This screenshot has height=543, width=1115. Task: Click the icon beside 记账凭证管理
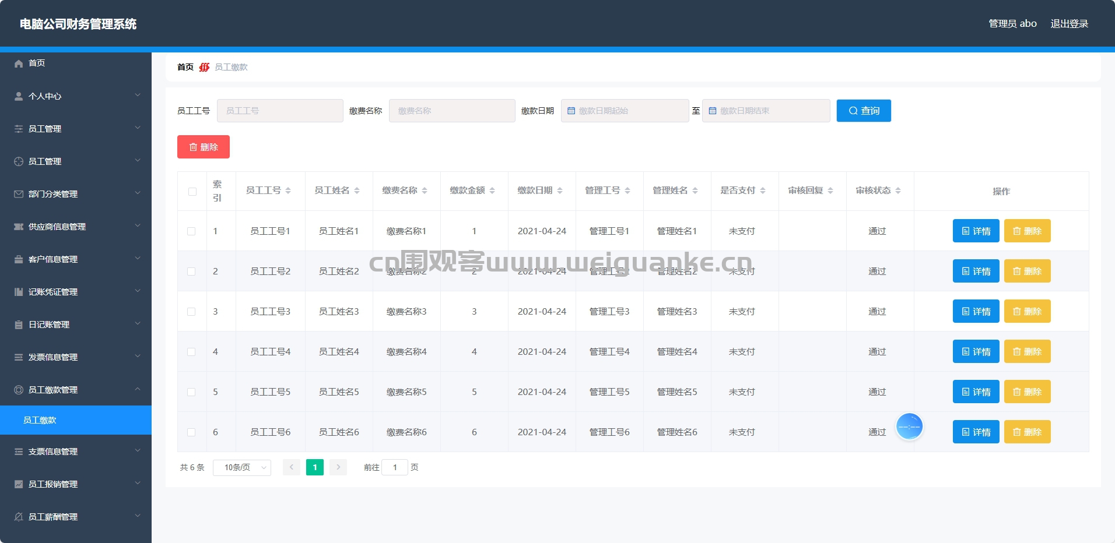(19, 292)
